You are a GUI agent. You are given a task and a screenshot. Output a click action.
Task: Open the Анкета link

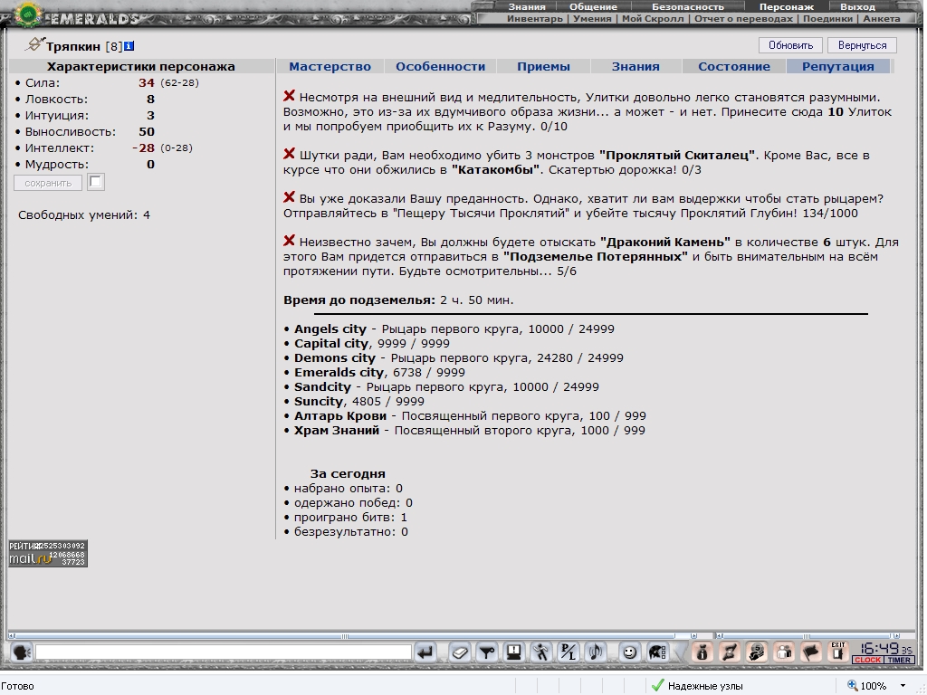(x=882, y=18)
